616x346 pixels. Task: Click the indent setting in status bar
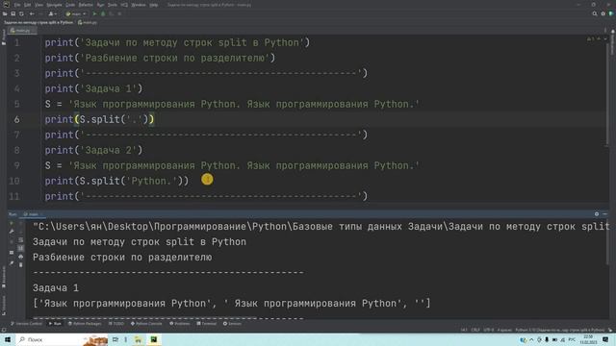coord(504,330)
